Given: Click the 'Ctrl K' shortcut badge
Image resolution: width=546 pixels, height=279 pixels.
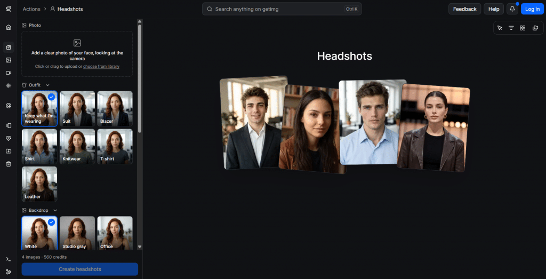Looking at the screenshot, I should [352, 9].
